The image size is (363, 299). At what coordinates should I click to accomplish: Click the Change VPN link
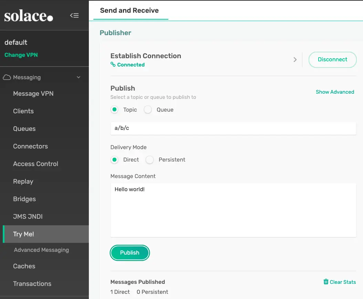(x=21, y=55)
